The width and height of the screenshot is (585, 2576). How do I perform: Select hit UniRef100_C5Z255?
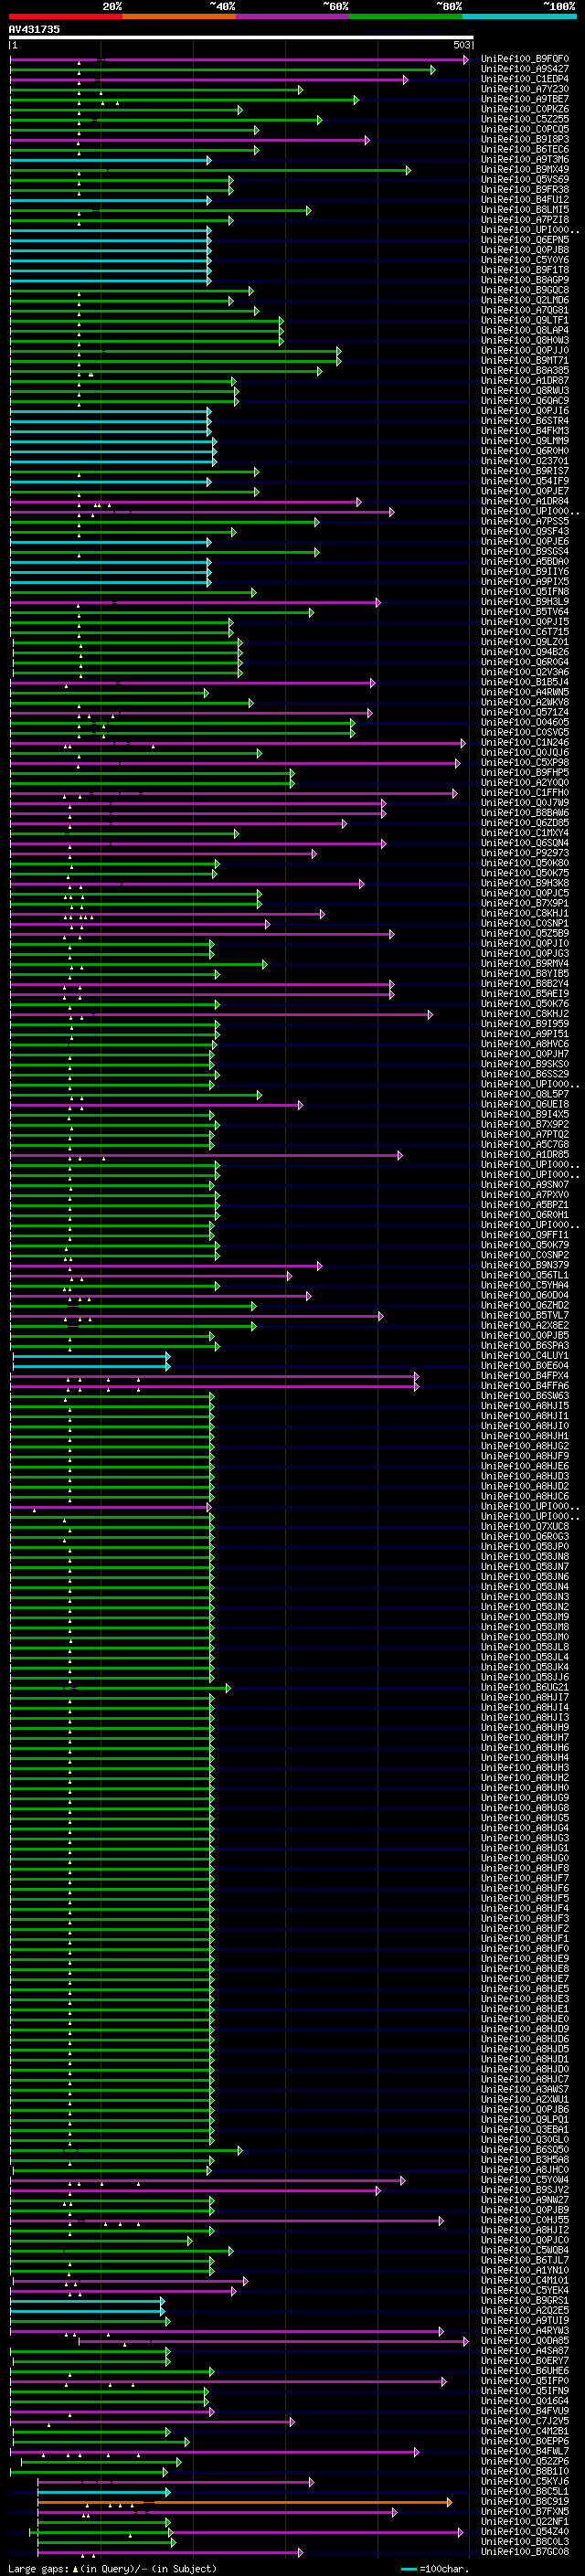pos(525,119)
